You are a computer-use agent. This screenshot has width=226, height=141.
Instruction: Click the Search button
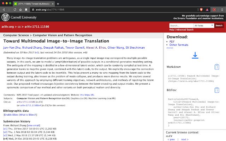click(219, 26)
